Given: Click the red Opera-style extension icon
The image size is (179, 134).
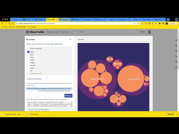Looking at the screenshot, I should coord(149,23).
